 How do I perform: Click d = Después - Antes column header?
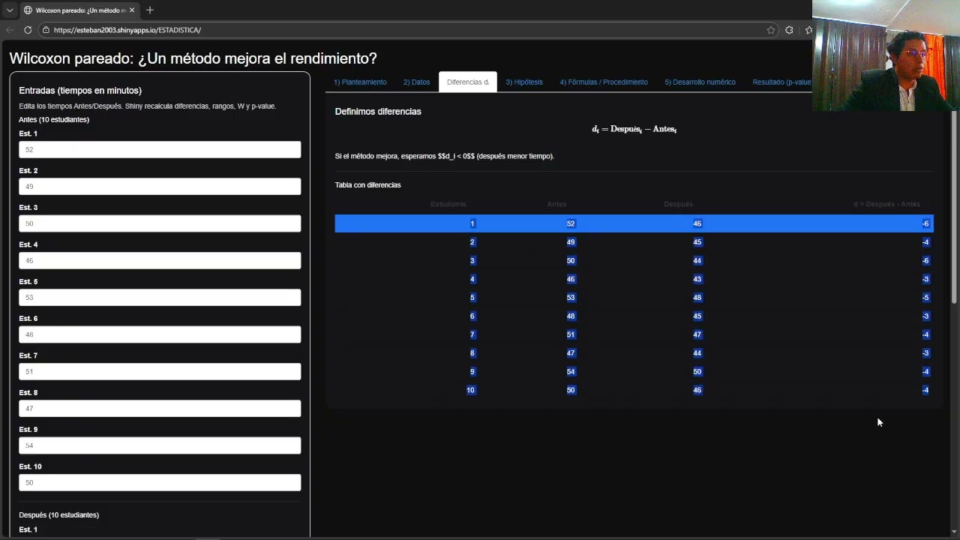[886, 204]
